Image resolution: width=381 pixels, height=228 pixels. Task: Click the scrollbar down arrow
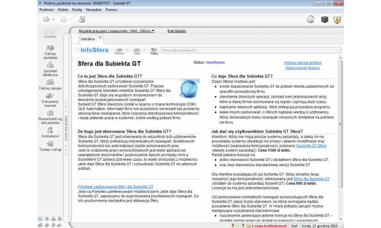341,219
